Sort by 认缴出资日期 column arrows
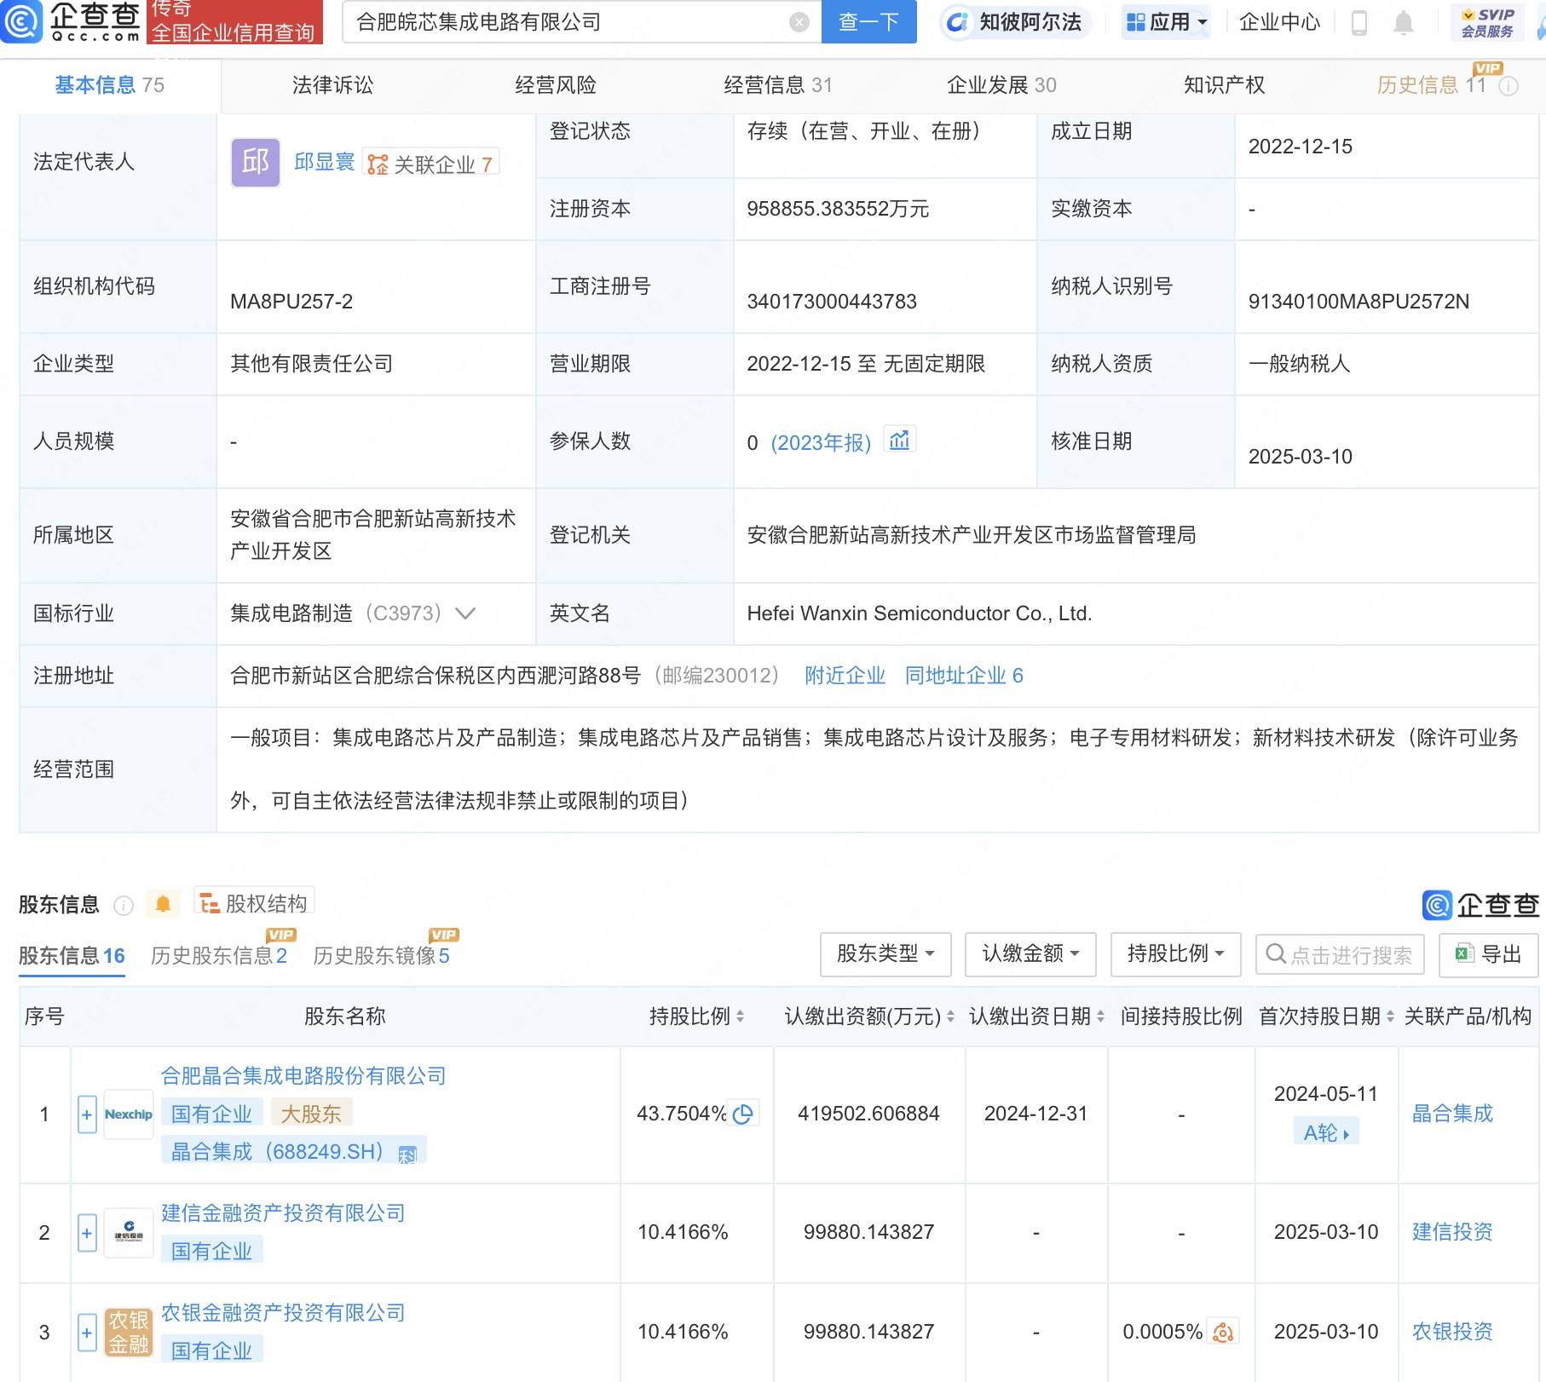 1100,1016
